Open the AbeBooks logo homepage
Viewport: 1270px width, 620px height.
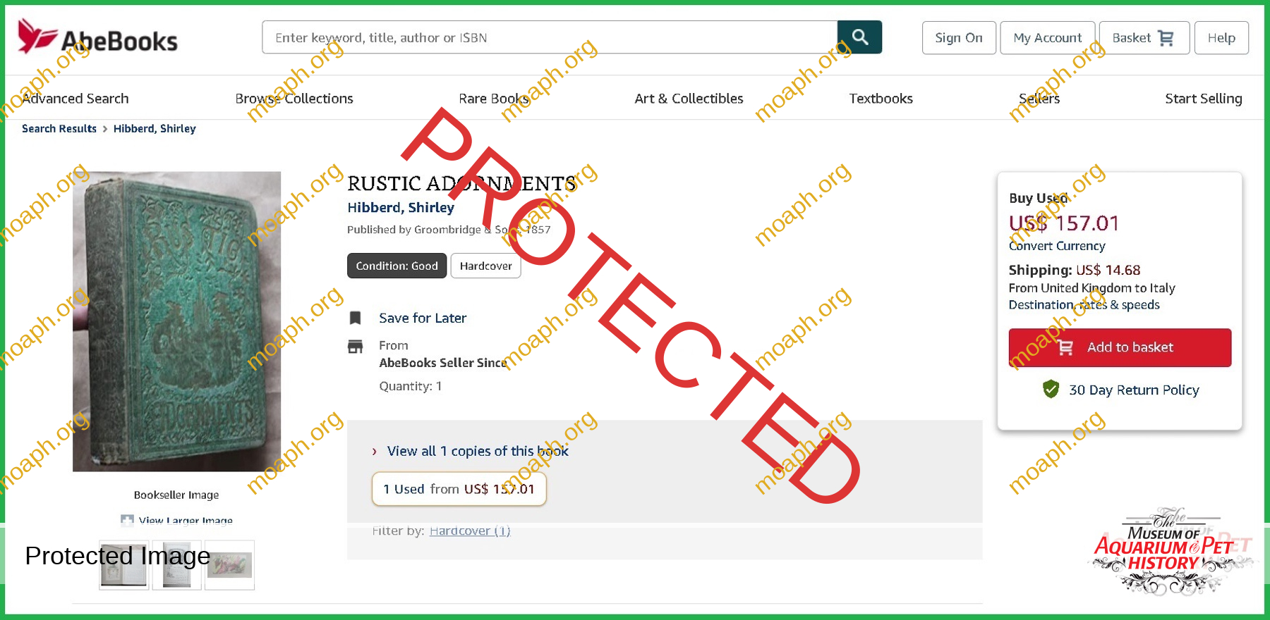click(98, 37)
